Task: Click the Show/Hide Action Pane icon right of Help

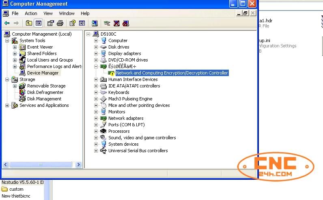Action: (82, 23)
